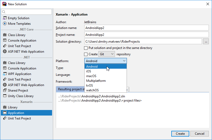The width and height of the screenshot is (212, 140).
Task: Click the Empty Solution template icon
Action: pyautogui.click(x=4, y=18)
